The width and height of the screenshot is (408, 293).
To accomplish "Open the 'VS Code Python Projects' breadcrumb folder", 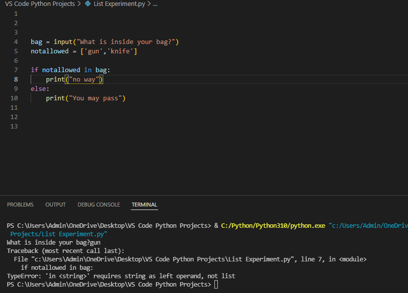I will point(40,4).
